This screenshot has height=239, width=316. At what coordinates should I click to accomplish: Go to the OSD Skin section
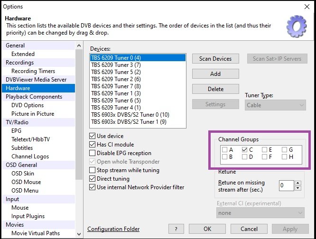click(x=23, y=174)
